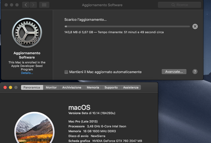Minimize the About This Mac window
This screenshot has height=143, width=211.
(x=11, y=87)
